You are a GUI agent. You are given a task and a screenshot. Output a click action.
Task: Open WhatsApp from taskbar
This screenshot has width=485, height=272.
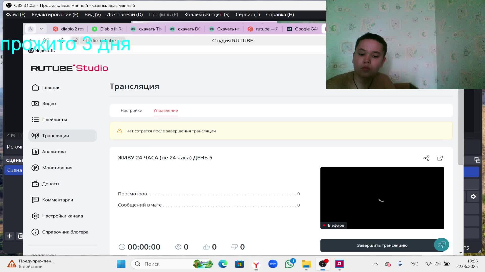pyautogui.click(x=289, y=264)
